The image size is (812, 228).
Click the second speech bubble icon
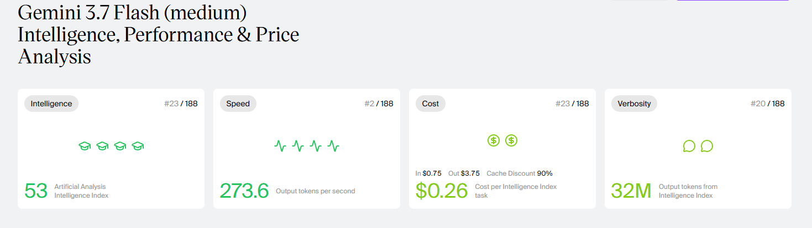706,146
